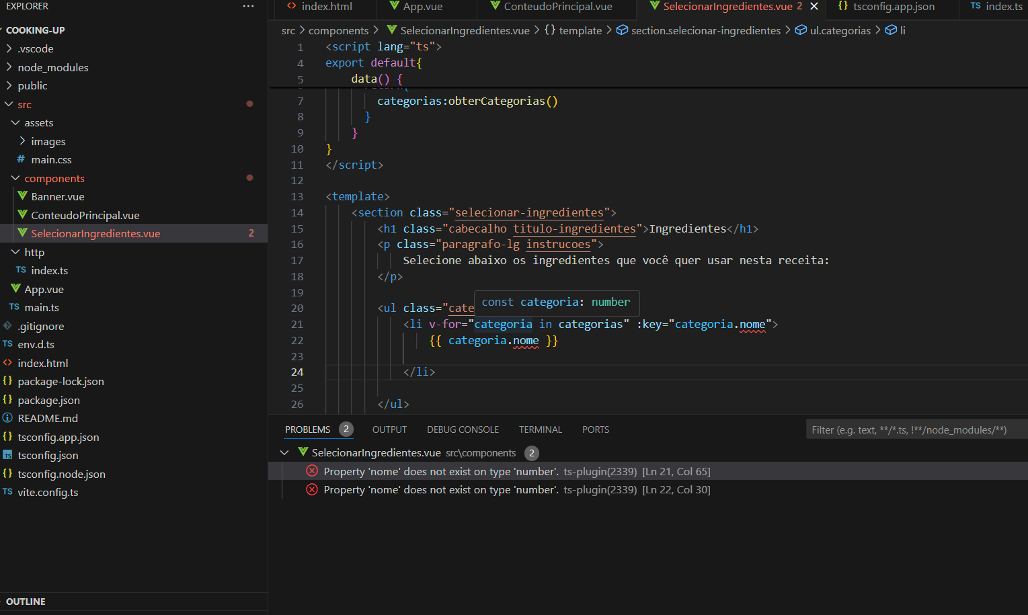Collapse the COOKING-UP project root
Image resolution: width=1028 pixels, height=615 pixels.
35,30
